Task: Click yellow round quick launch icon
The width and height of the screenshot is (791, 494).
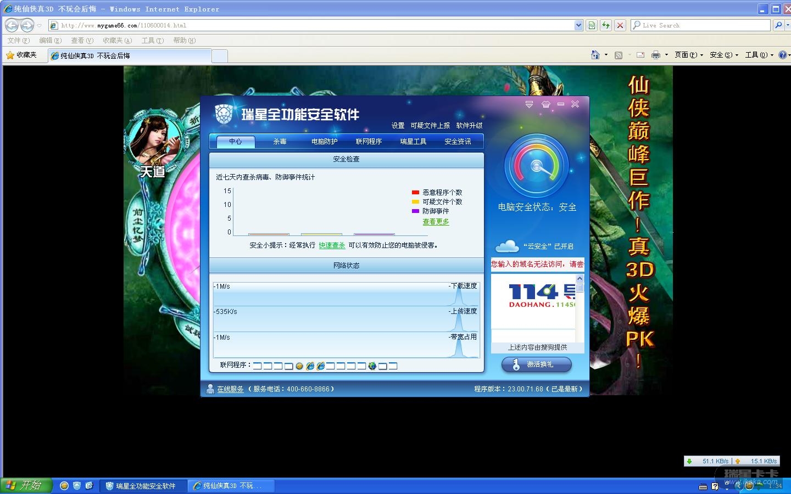Action: (x=64, y=486)
